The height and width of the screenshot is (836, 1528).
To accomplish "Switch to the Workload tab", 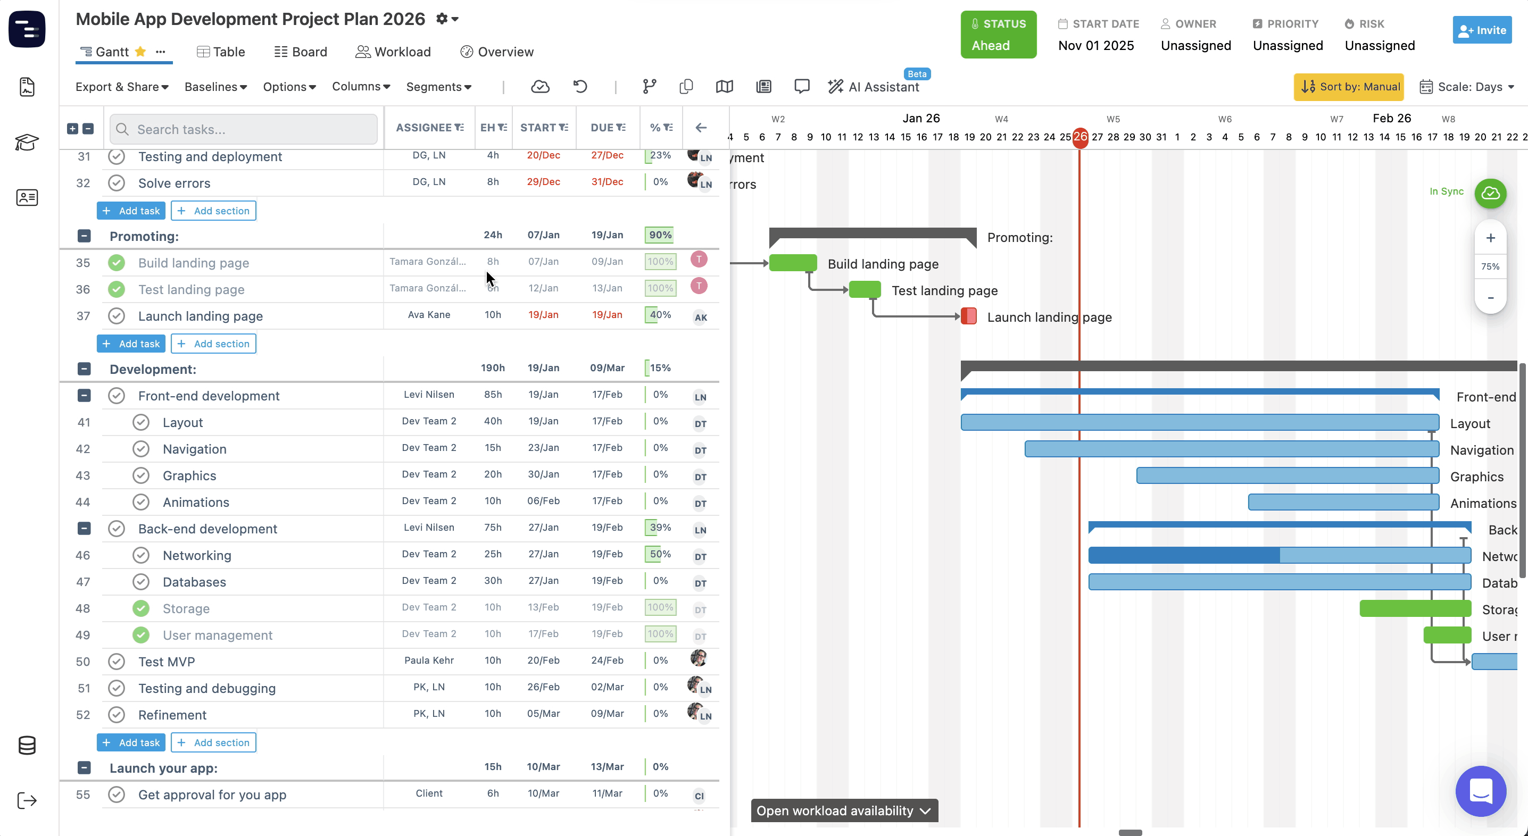I will coord(393,52).
